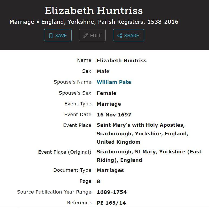Click the Elizabeth Huntriss page title

click(x=94, y=11)
